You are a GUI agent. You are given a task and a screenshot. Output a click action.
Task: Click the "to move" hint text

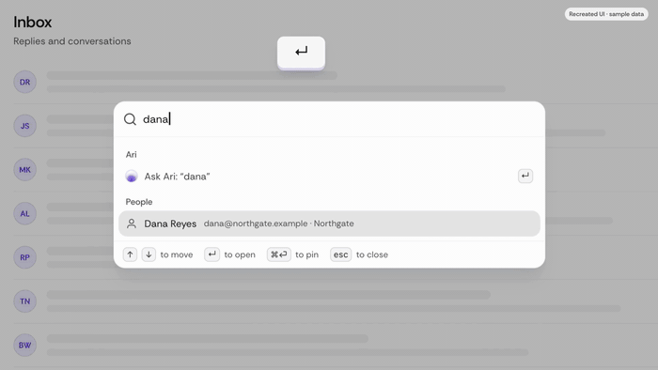(x=177, y=254)
